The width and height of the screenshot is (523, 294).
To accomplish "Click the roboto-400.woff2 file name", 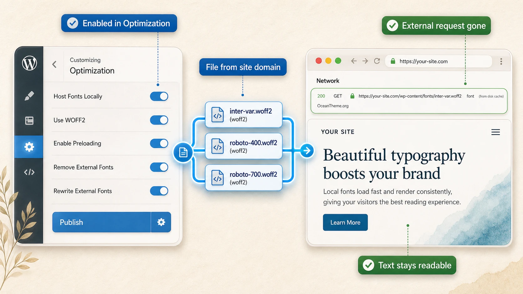I will click(x=253, y=143).
